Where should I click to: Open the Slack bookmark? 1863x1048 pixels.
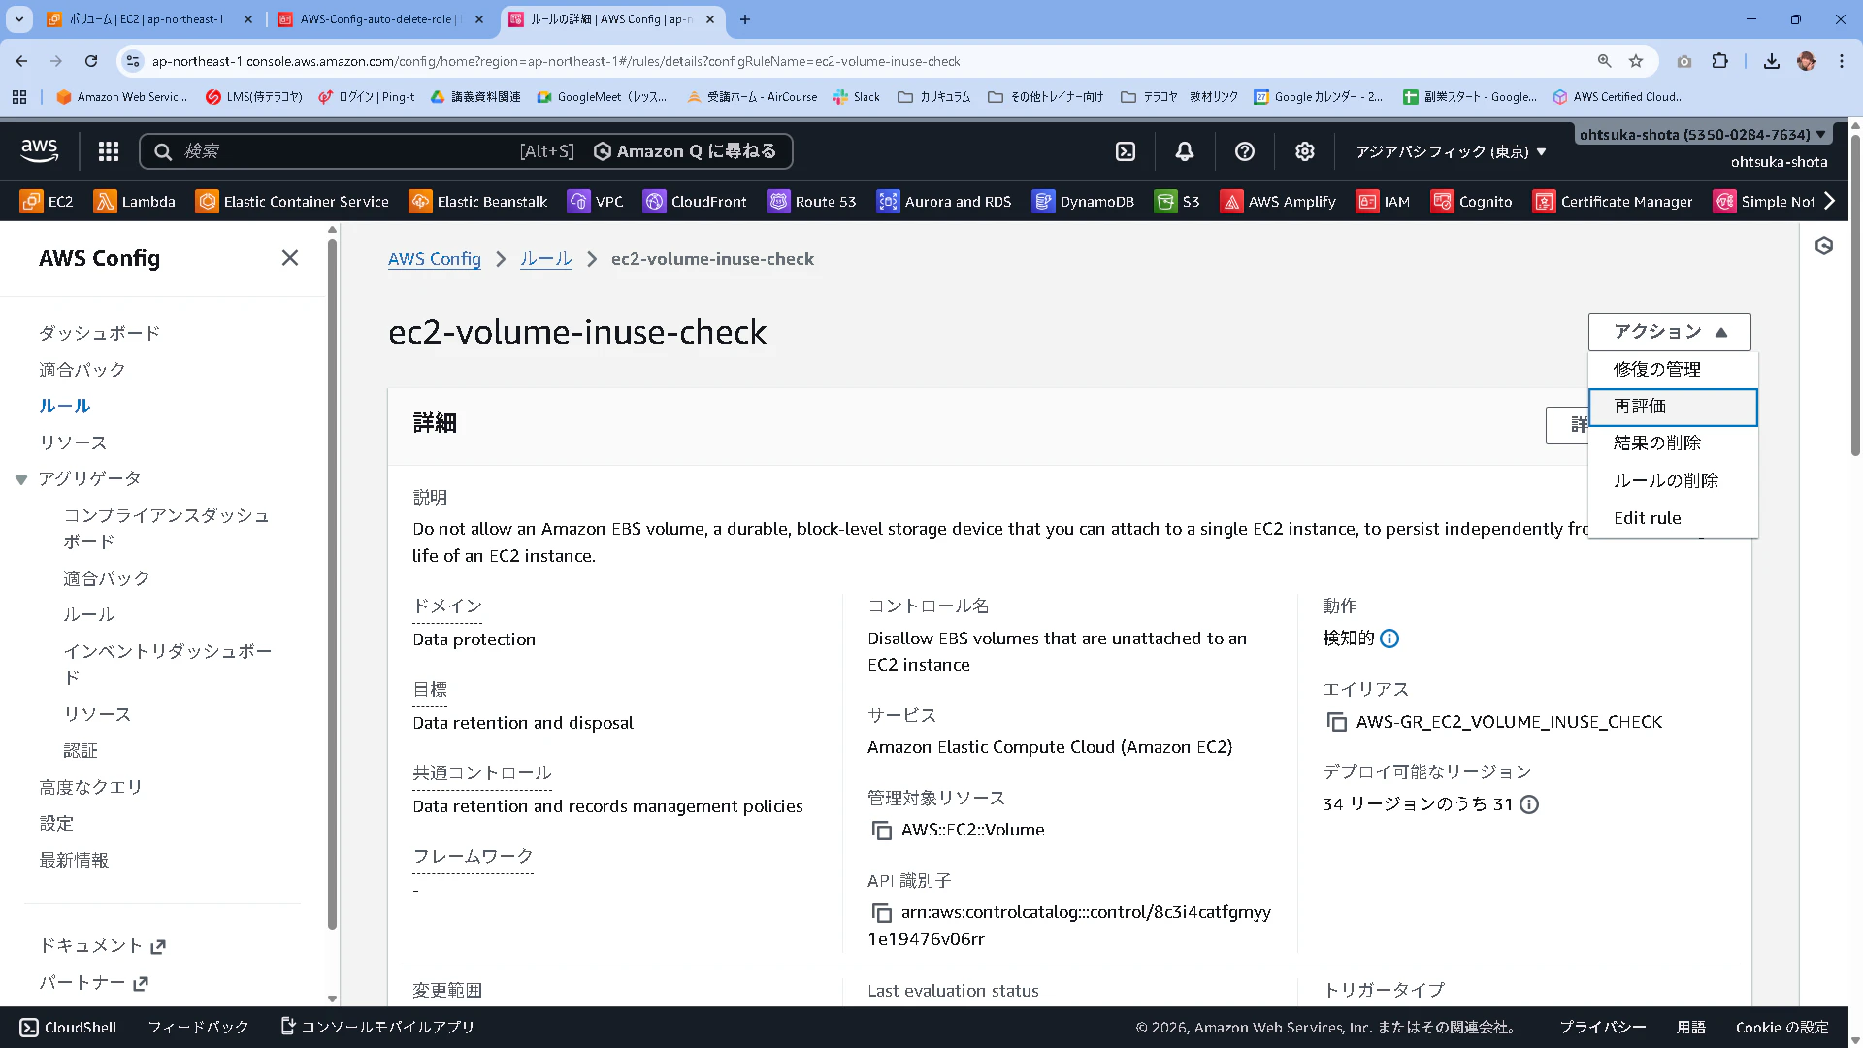857,97
